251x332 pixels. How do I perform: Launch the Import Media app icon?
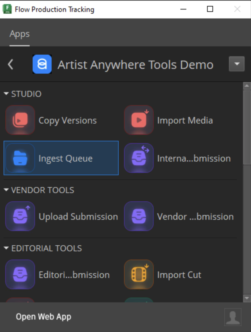pos(139,120)
